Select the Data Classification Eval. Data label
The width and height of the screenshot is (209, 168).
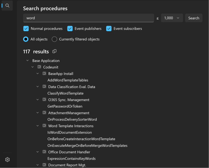tap(72, 87)
